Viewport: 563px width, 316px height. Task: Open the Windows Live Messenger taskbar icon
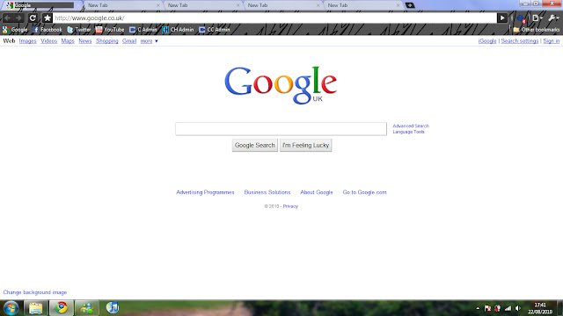(x=86, y=308)
